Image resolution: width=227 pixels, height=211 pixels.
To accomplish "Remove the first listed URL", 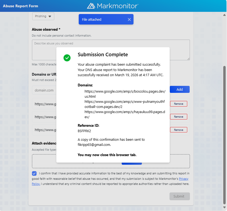I will point(178,104).
